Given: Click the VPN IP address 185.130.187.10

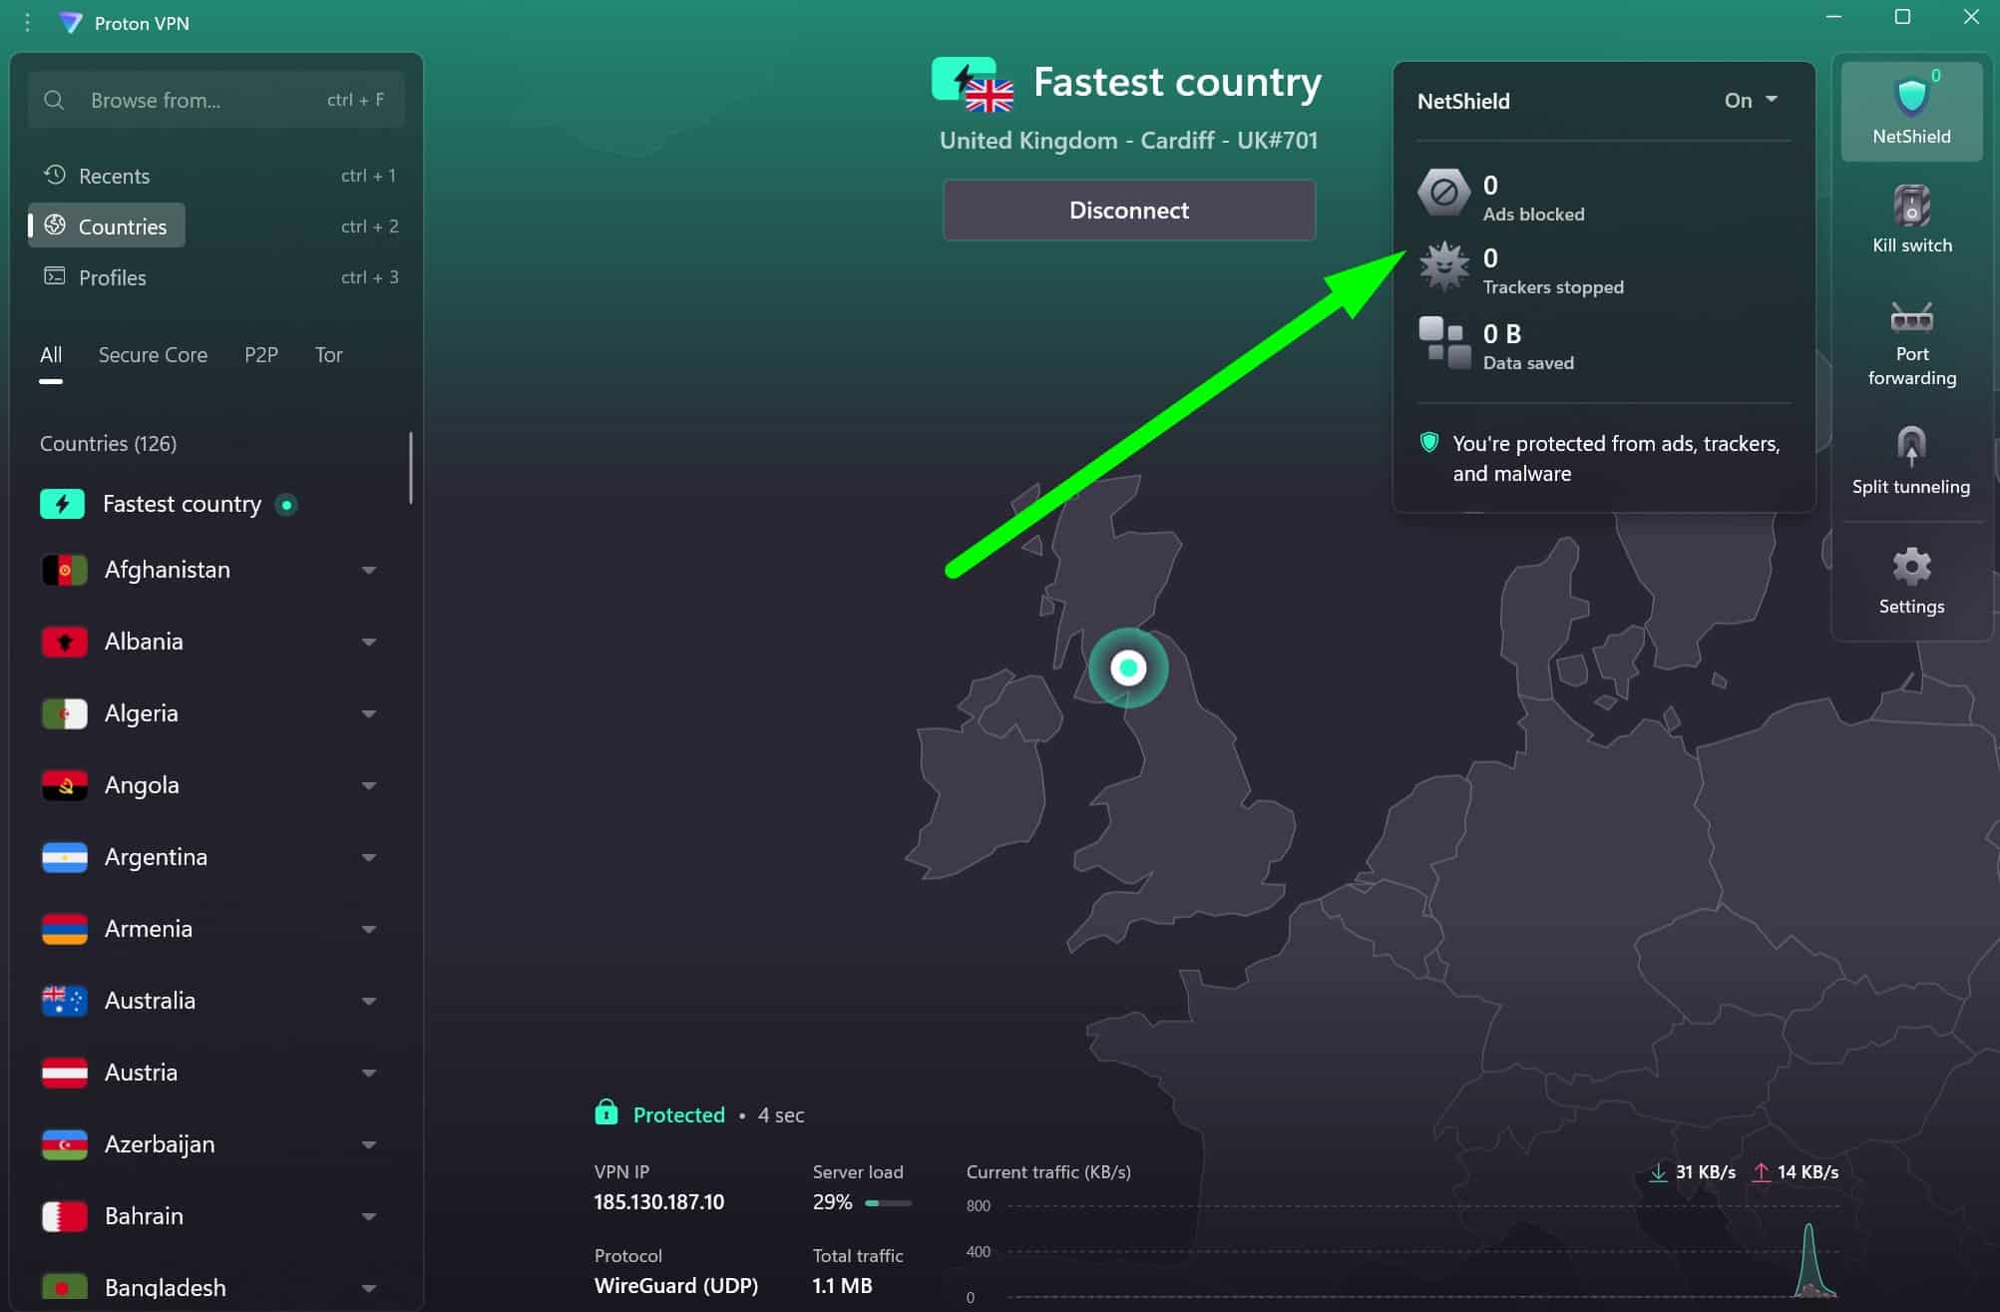Looking at the screenshot, I should (659, 1202).
